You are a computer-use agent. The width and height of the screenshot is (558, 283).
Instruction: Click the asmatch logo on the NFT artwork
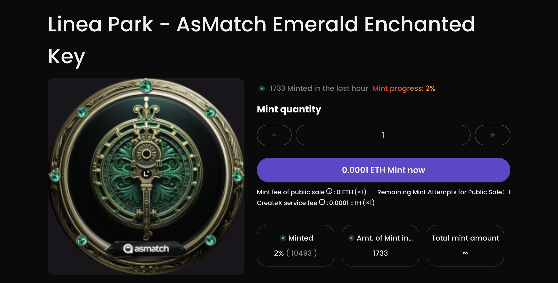click(146, 249)
